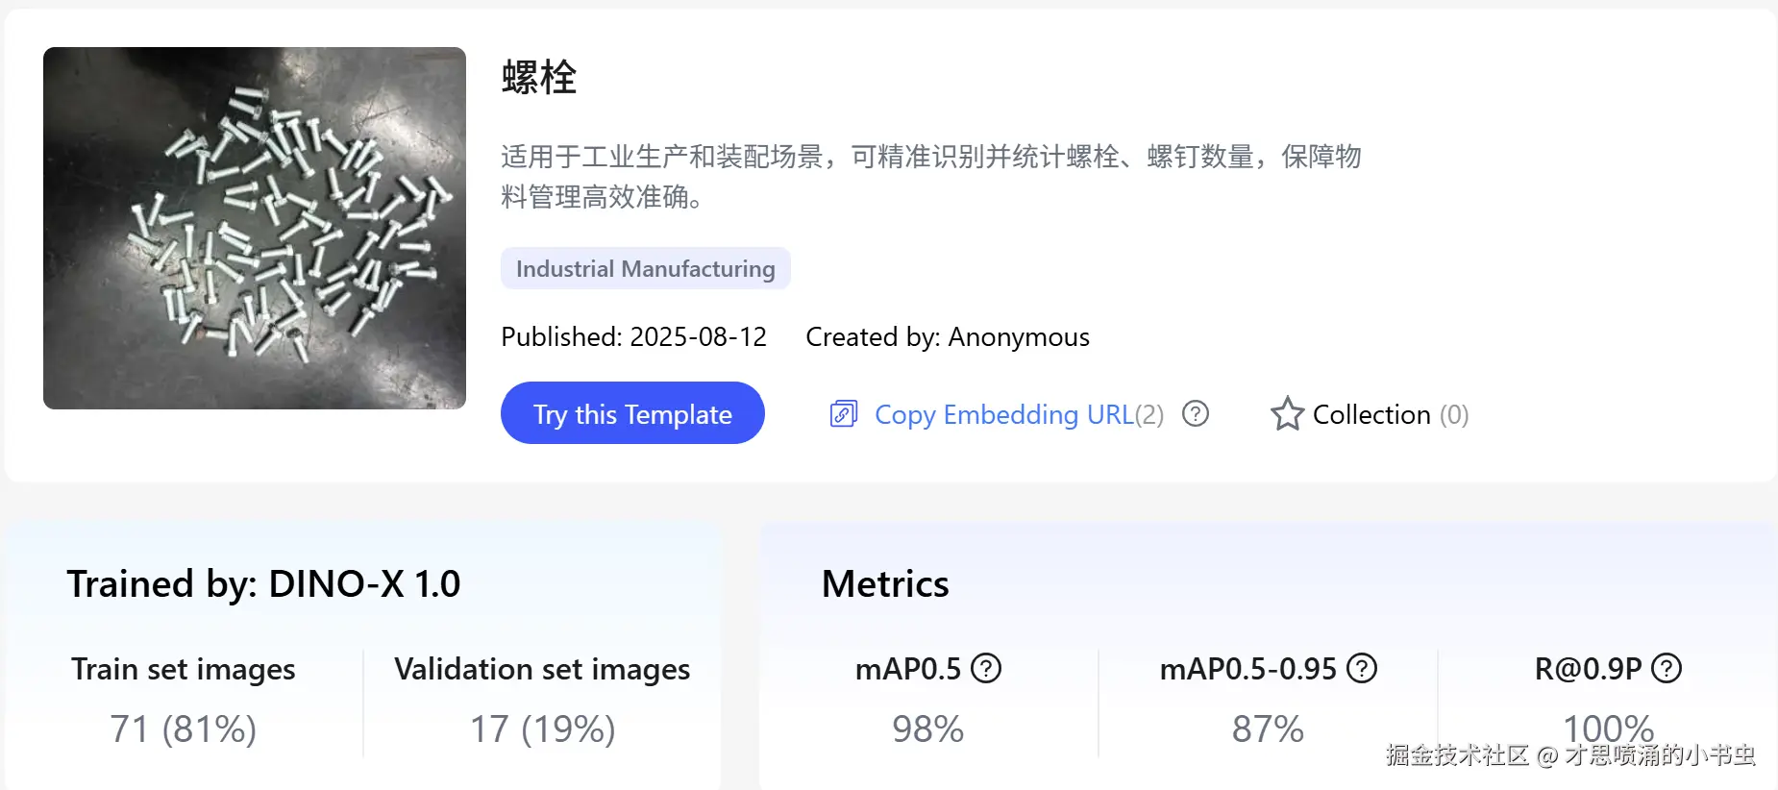Open help icon next to mAP0.5
The height and width of the screenshot is (790, 1778).
(986, 668)
